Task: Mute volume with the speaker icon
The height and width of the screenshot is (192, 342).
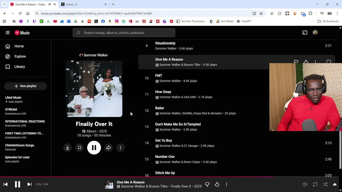Action: [x=305, y=184]
